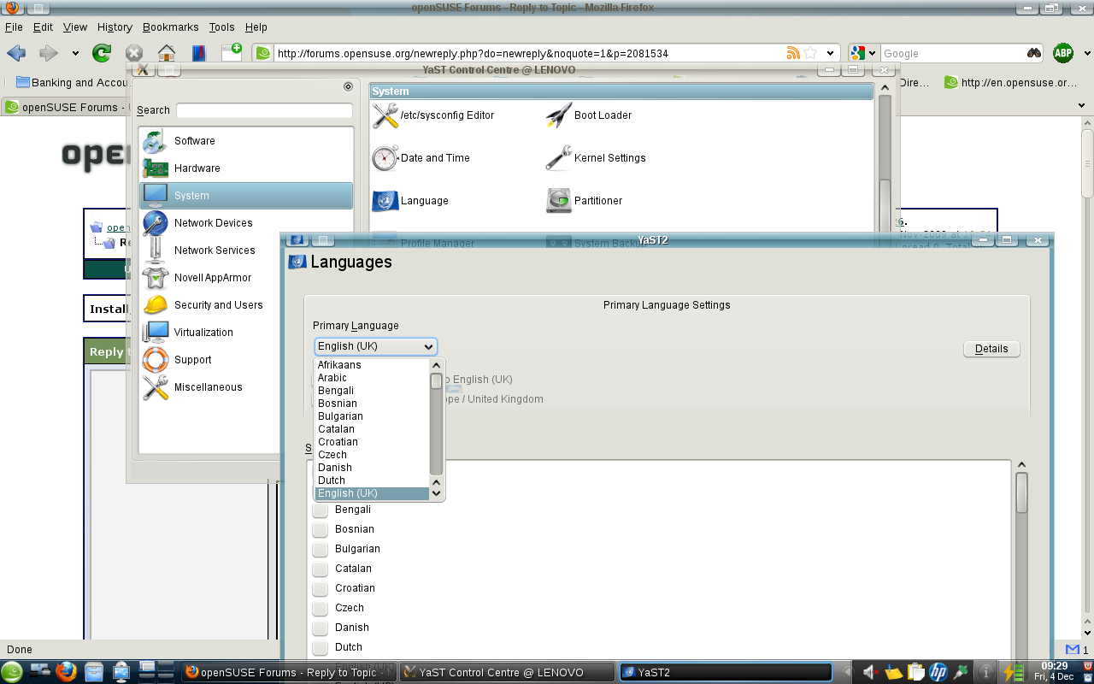Open the Firefox history dropdown arrow beside Forward
The width and height of the screenshot is (1094, 684).
coord(75,53)
